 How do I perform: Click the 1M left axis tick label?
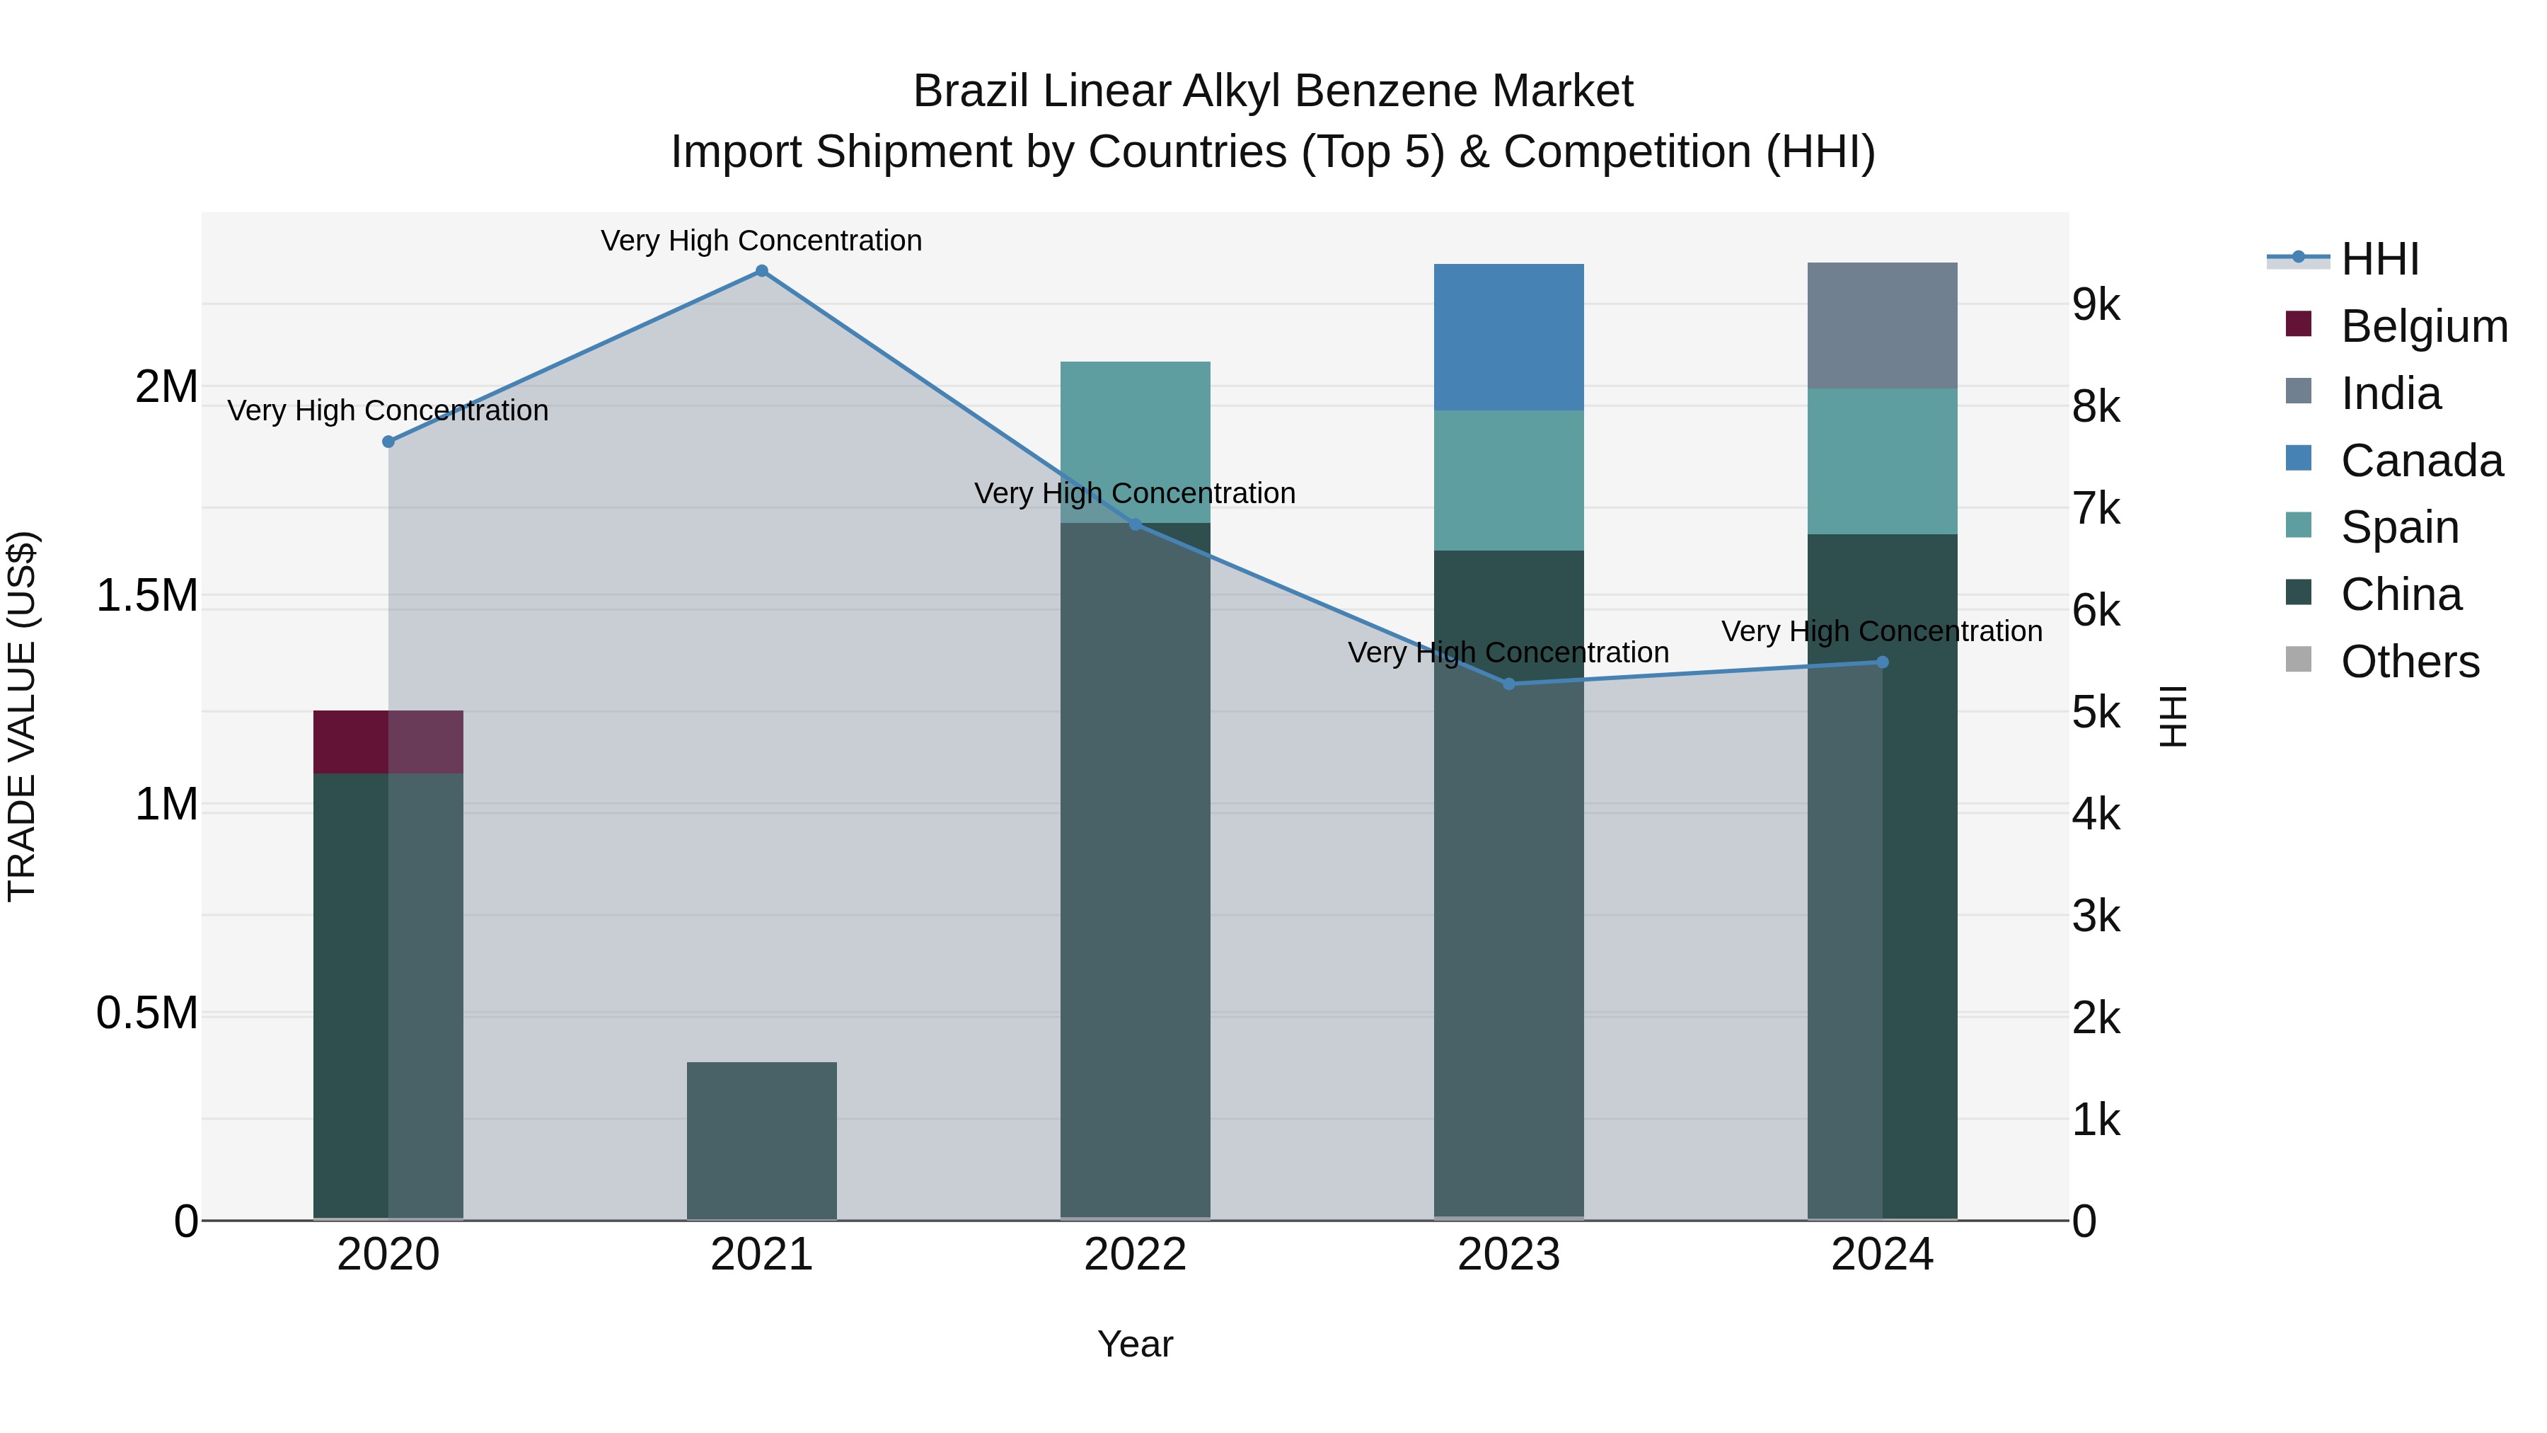pos(166,804)
